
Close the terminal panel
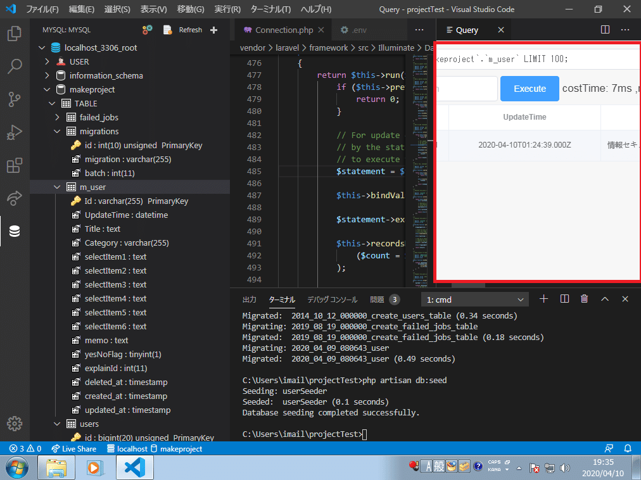[x=625, y=299]
